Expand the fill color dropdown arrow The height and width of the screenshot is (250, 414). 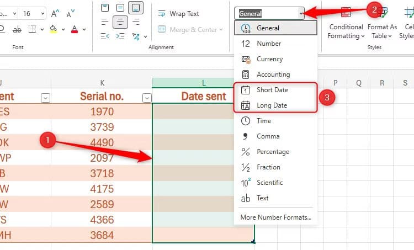[x=63, y=30]
